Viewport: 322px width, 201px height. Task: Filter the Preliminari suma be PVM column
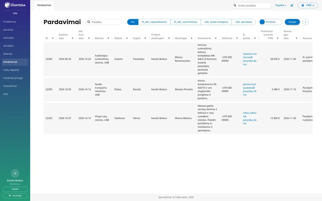pos(278,38)
